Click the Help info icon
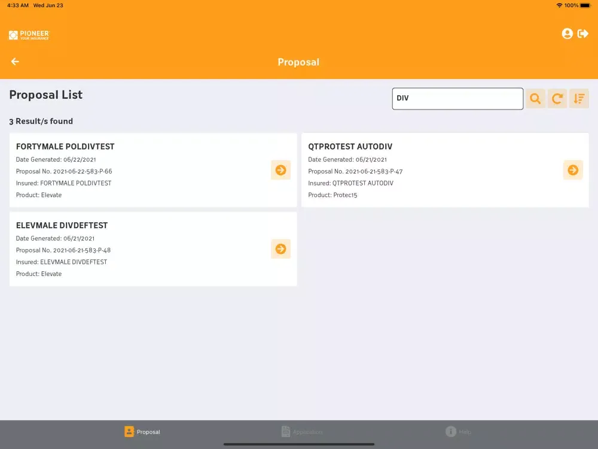 pos(451,432)
